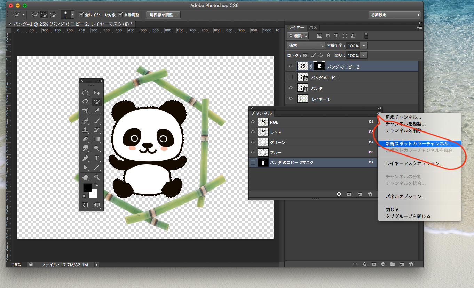This screenshot has height=288, width=474.
Task: Switch to the パス tab
Action: tap(313, 27)
